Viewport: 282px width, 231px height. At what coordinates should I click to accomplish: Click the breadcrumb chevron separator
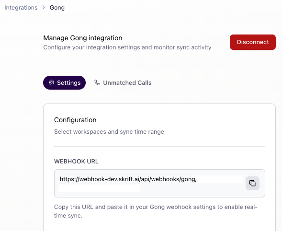[x=44, y=7]
